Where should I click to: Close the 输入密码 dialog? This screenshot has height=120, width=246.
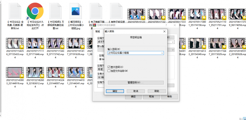(164, 32)
